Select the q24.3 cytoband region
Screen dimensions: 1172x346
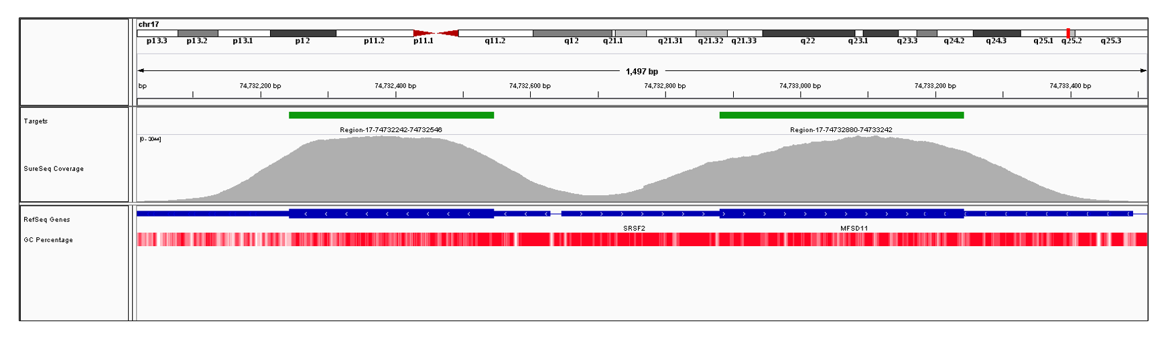coord(996,33)
